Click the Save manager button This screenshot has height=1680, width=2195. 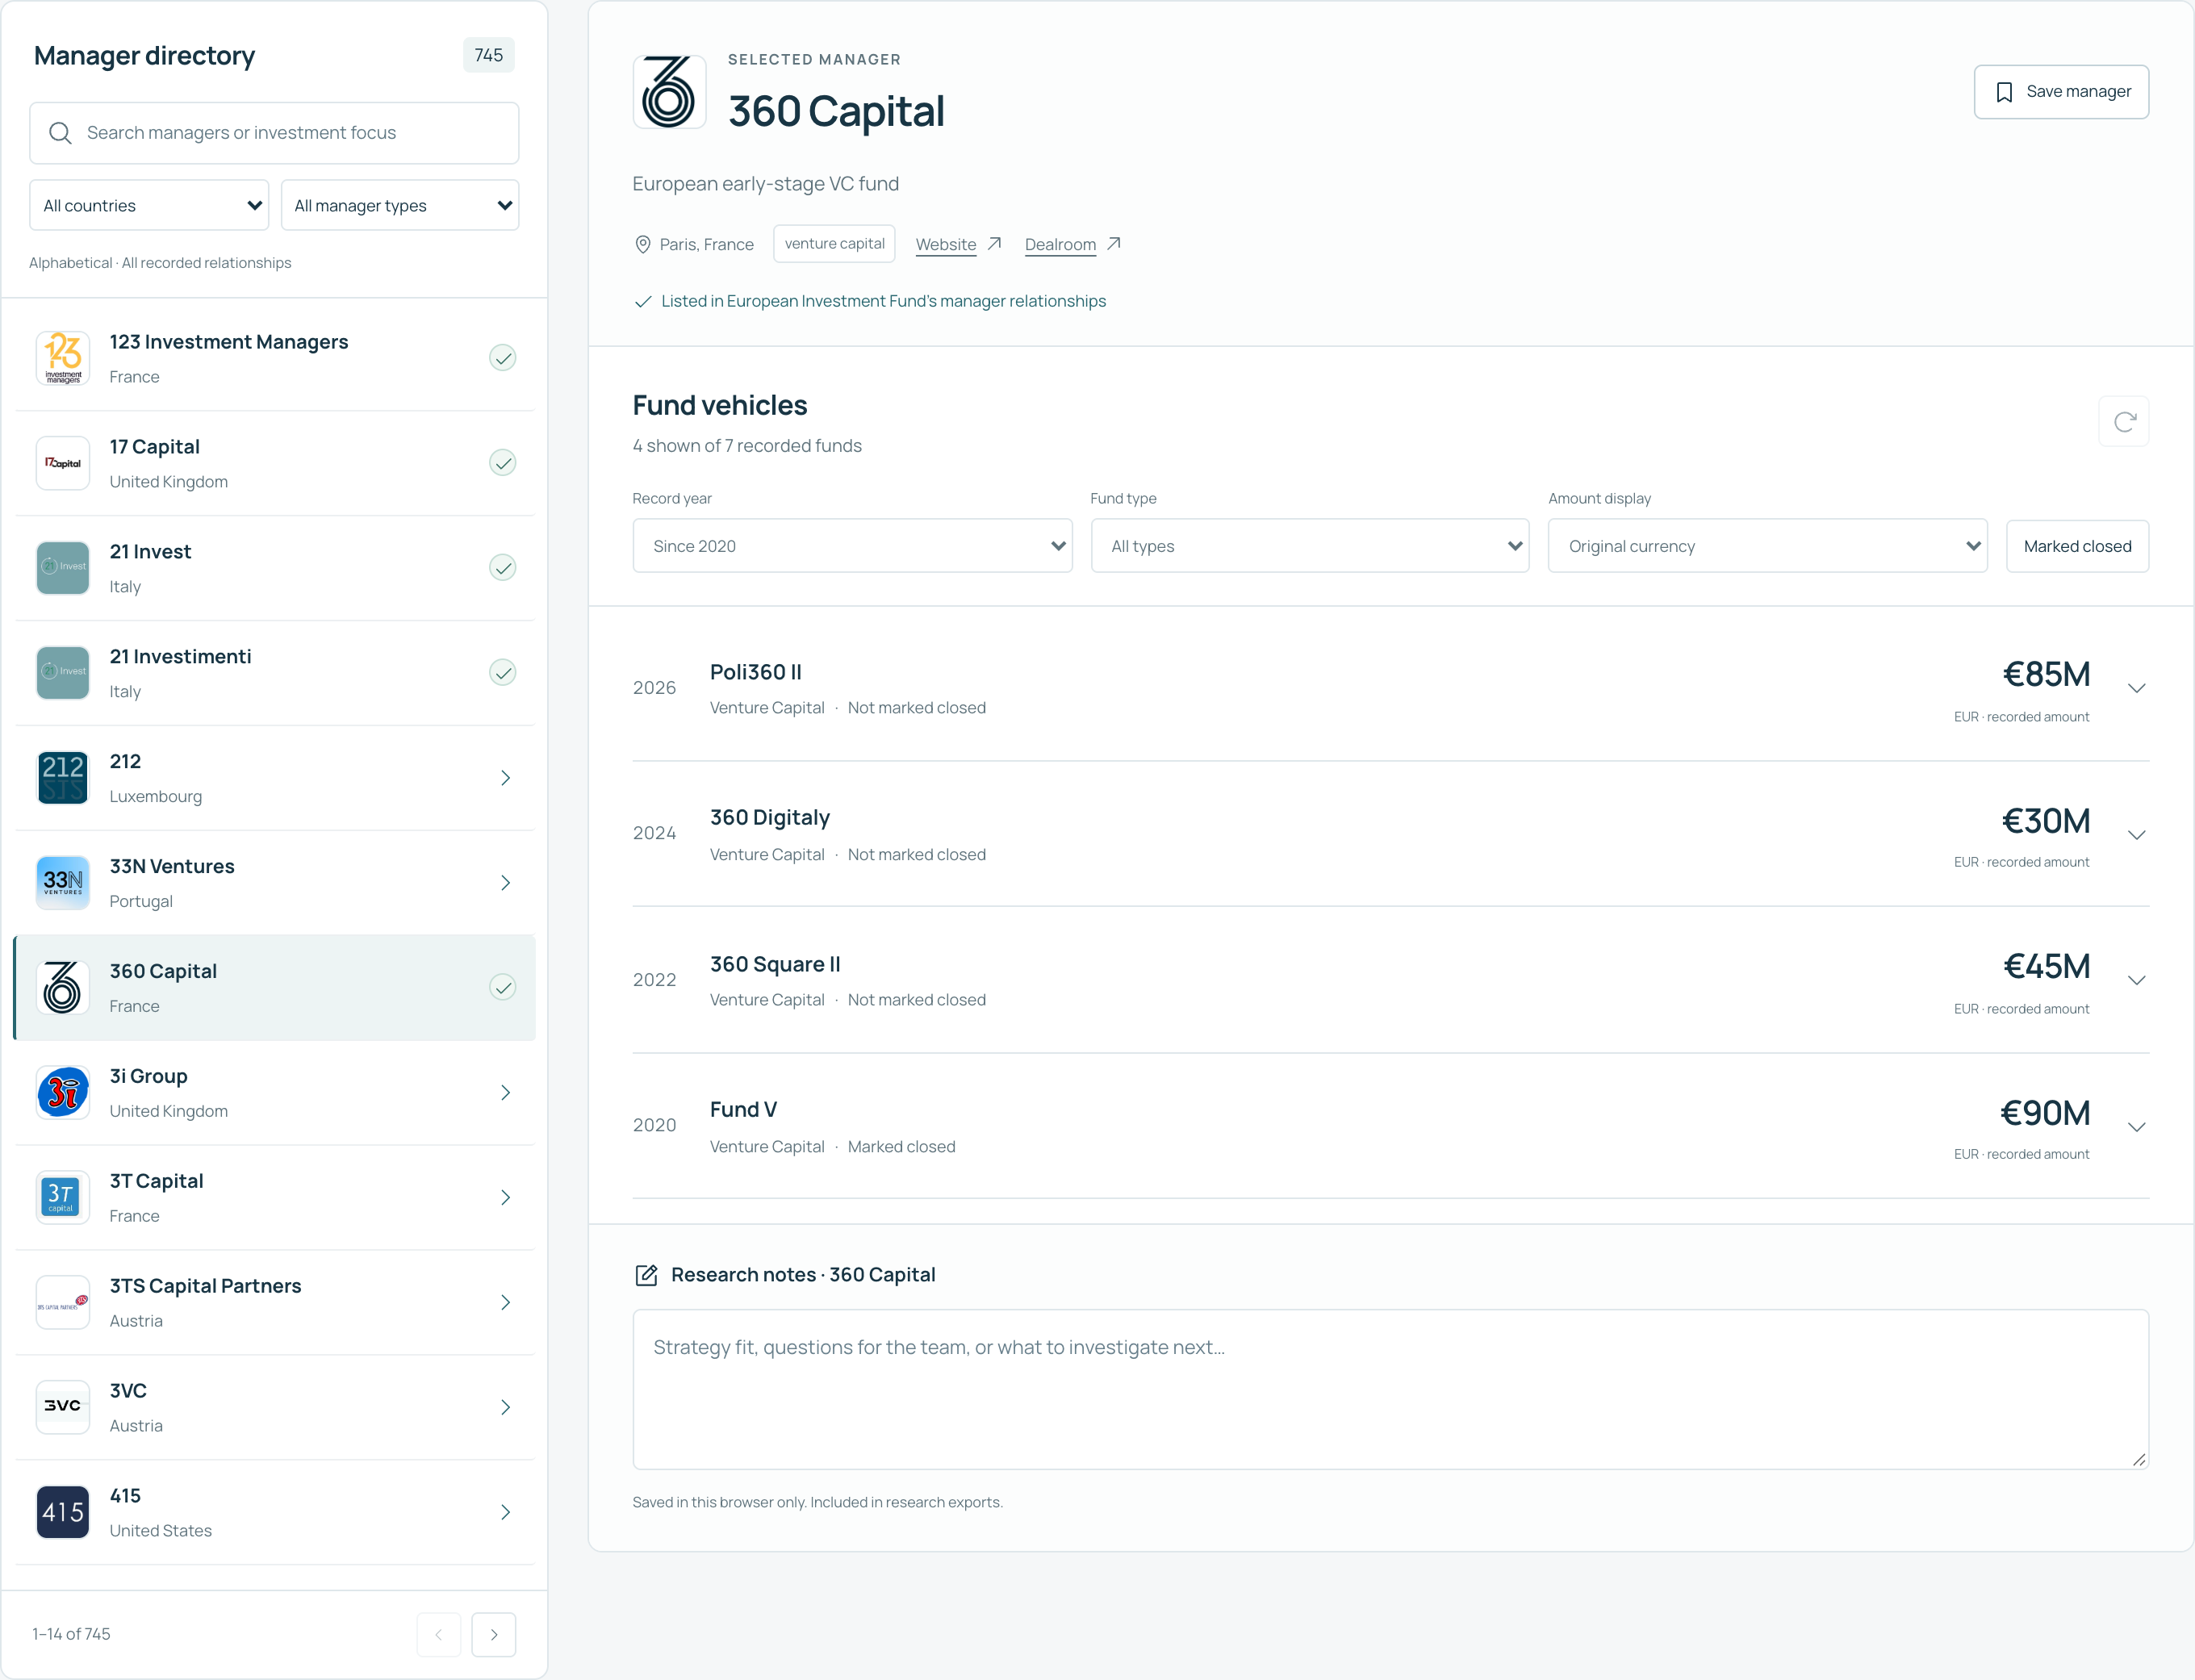point(2061,92)
